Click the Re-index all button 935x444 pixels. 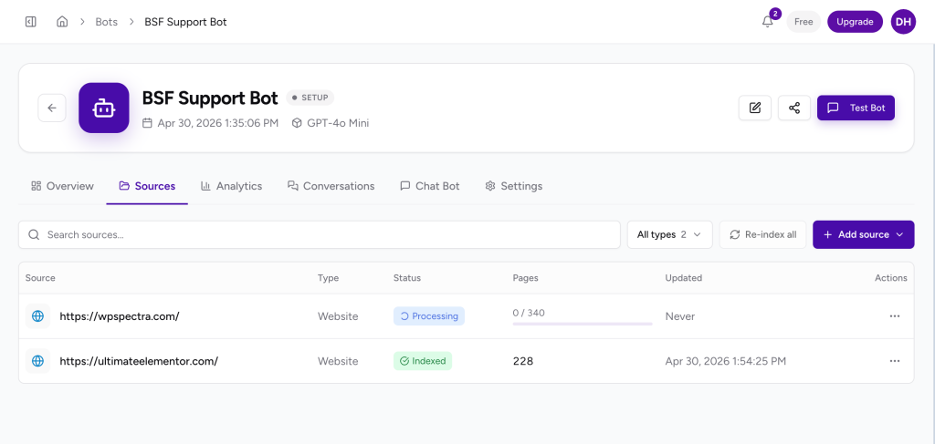pos(762,234)
